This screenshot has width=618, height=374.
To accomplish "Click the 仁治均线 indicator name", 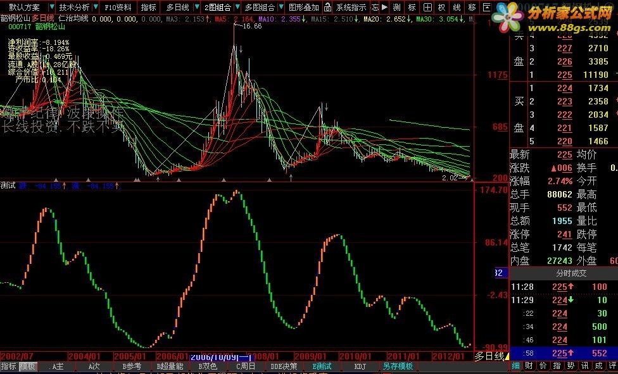I will (x=73, y=18).
